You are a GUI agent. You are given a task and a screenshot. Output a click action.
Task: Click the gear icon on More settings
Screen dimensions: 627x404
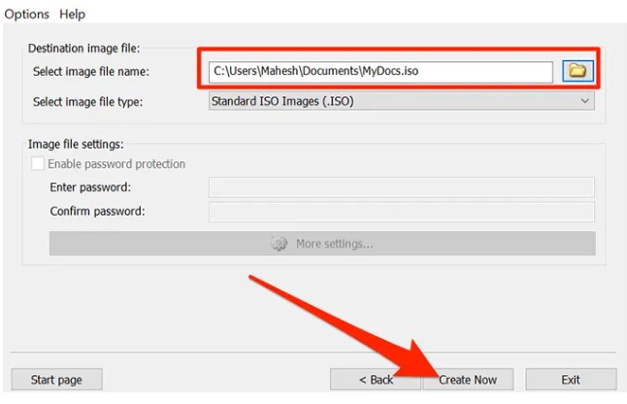pos(280,243)
